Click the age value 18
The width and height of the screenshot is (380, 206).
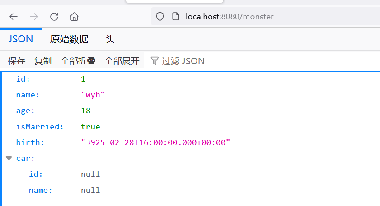tap(85, 111)
